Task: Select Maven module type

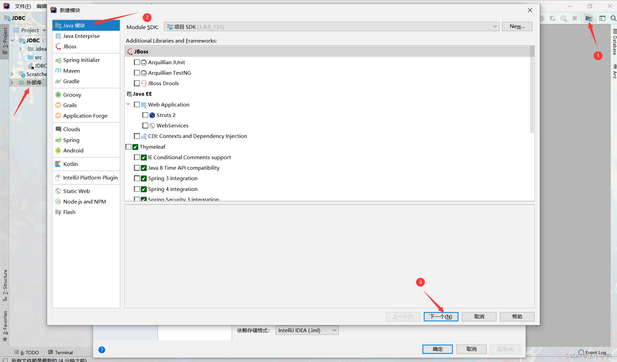Action: point(86,71)
